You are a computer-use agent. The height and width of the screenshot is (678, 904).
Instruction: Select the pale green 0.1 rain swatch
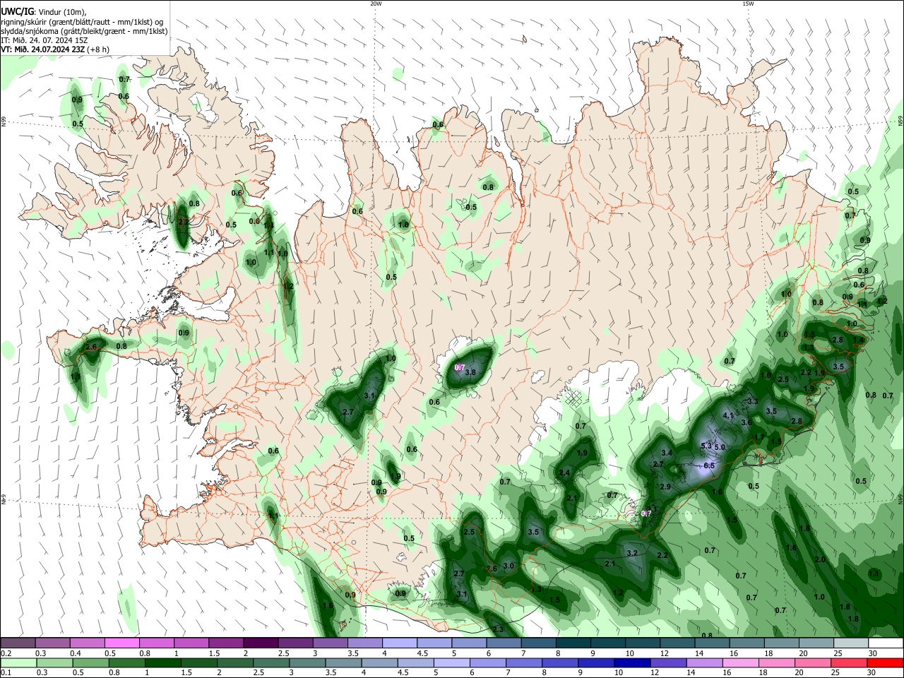18,662
